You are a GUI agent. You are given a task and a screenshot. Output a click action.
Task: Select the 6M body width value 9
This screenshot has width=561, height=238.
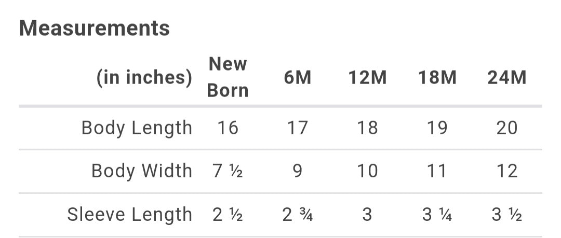tap(298, 171)
